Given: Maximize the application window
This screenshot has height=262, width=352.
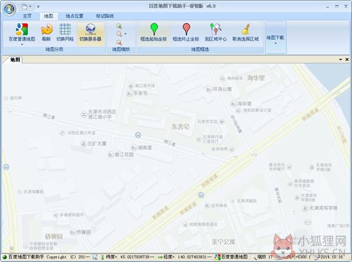Looking at the screenshot, I should [x=337, y=6].
